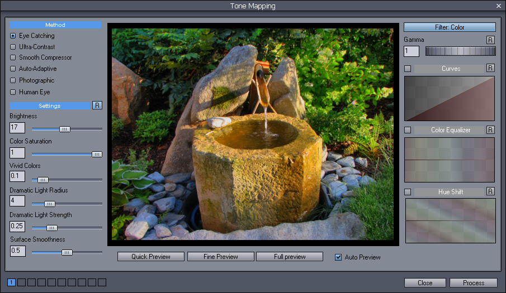Open the Filter: Color selector

tap(450, 27)
